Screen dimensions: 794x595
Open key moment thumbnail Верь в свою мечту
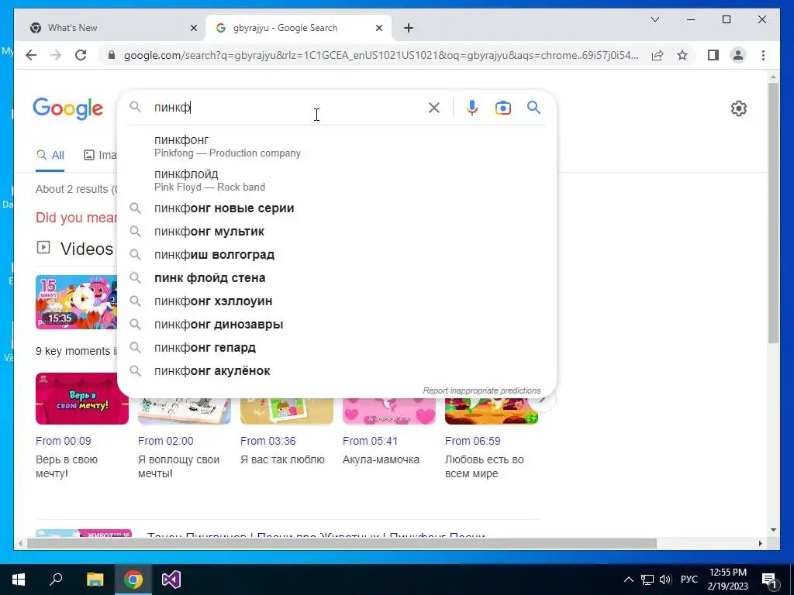pyautogui.click(x=82, y=399)
